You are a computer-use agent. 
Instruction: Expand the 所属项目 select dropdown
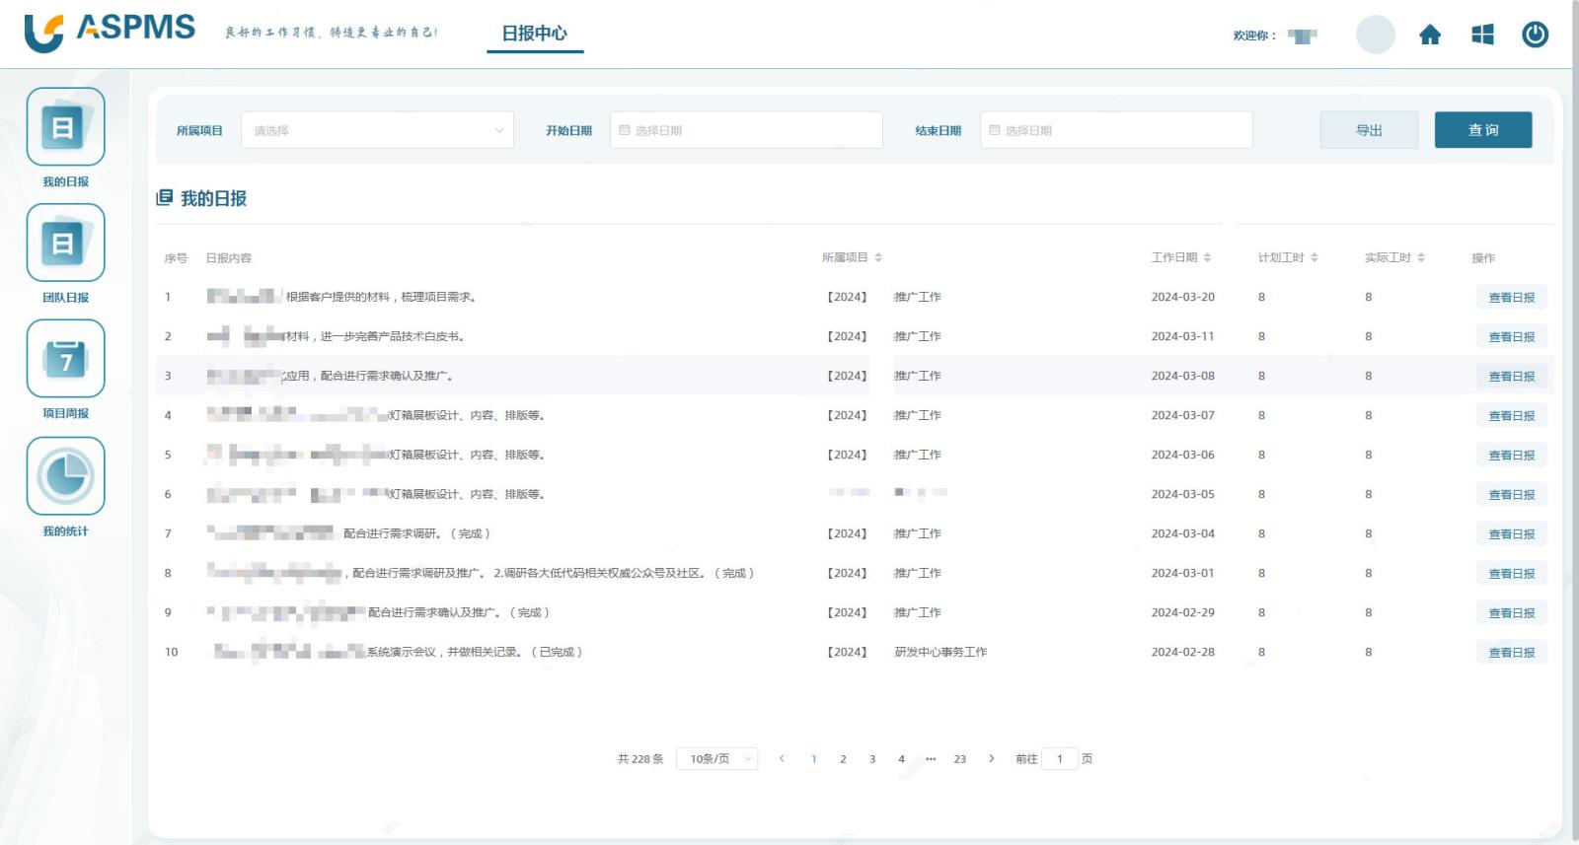[x=377, y=130]
